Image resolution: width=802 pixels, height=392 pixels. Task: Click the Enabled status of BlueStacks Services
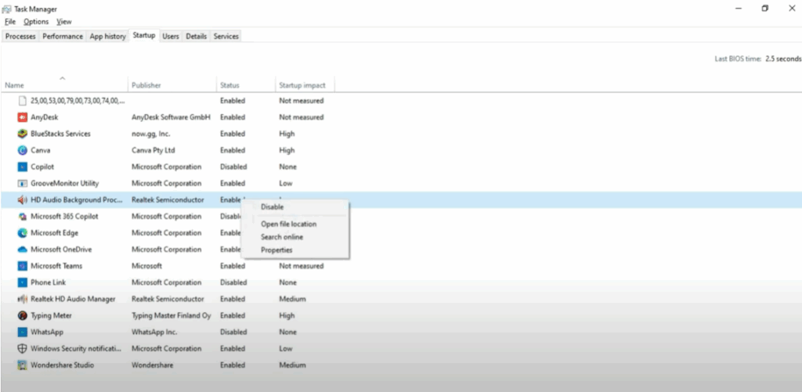coord(233,134)
